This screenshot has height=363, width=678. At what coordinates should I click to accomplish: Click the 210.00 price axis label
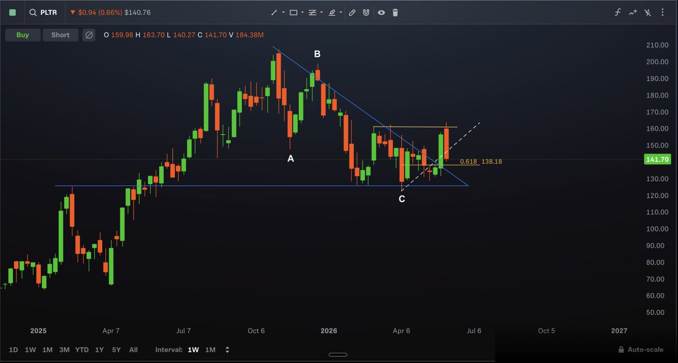[657, 45]
